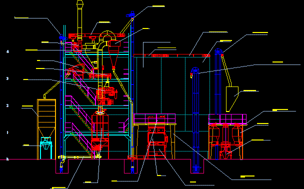304x189 pixels.
Task: Select the yellow diagonal chute into right hopper
Action: click(x=226, y=70)
